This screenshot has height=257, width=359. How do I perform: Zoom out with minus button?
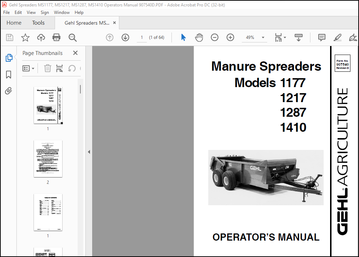pyautogui.click(x=215, y=37)
